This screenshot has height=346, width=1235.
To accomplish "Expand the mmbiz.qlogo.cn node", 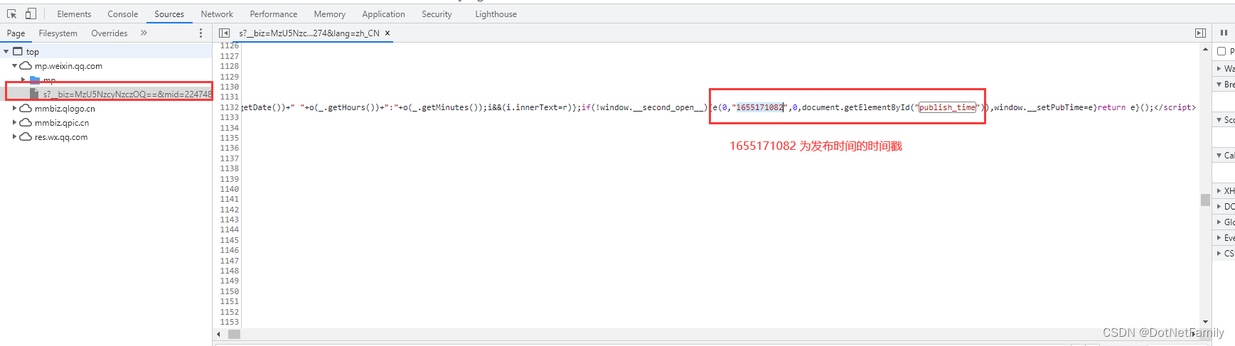I will click(14, 108).
